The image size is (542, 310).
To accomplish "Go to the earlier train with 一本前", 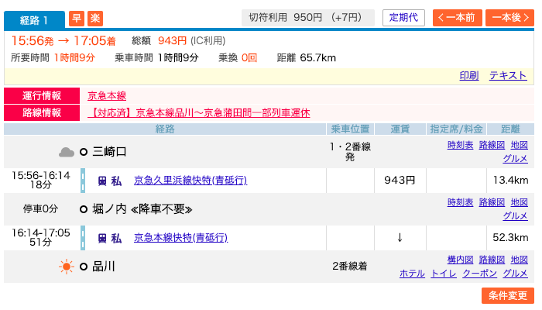I will pyautogui.click(x=457, y=18).
